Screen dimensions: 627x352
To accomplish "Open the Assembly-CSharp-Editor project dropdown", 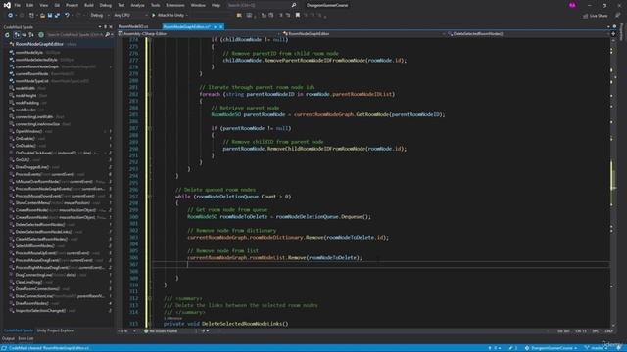I will pos(199,34).
